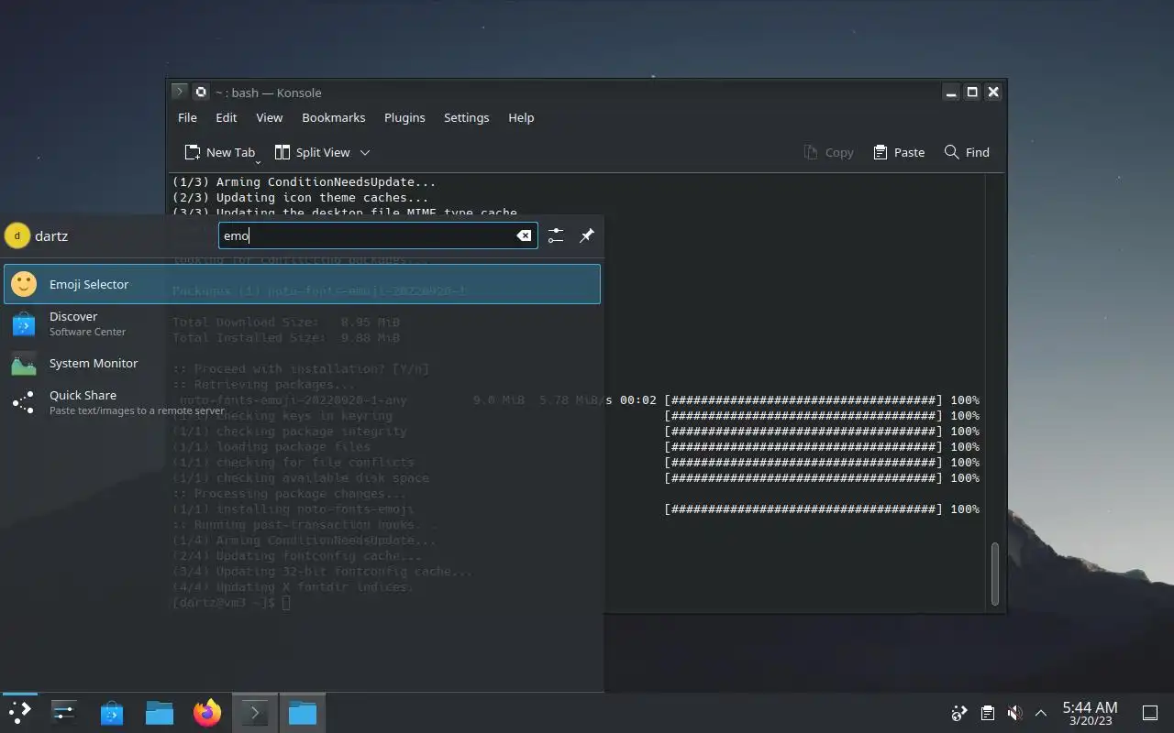Click Konsole title bar terminal icon
The width and height of the screenshot is (1174, 733).
coord(180,92)
